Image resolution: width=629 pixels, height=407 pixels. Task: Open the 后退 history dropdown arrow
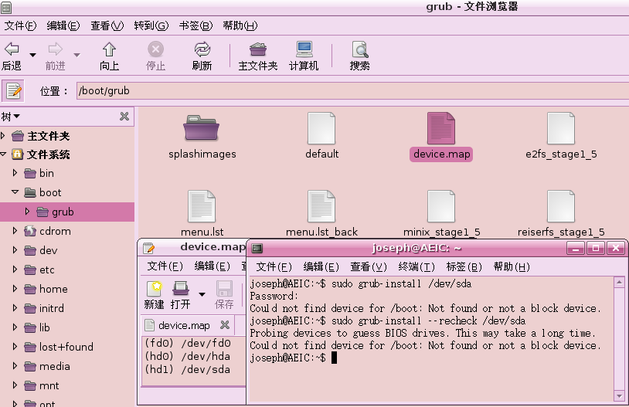(x=33, y=55)
